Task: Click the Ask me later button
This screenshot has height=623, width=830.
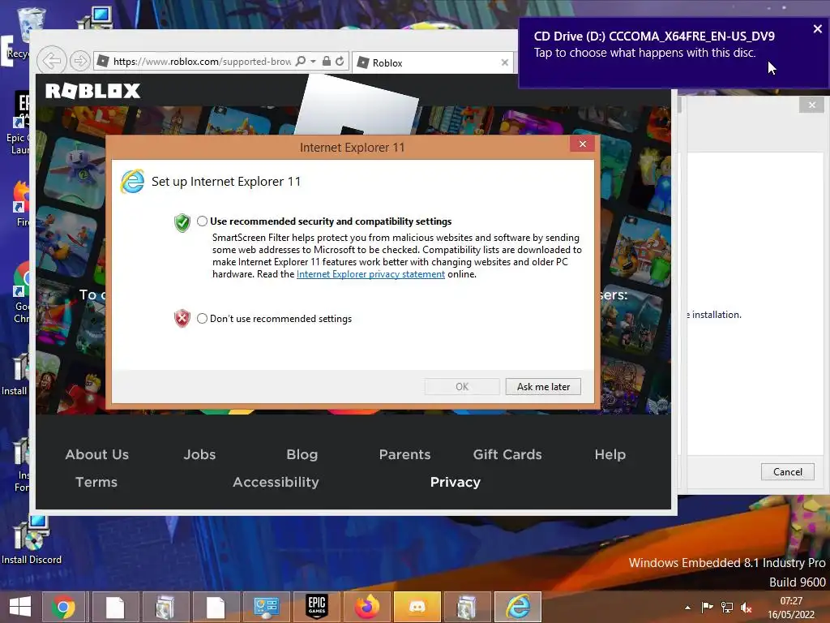Action: pyautogui.click(x=543, y=387)
